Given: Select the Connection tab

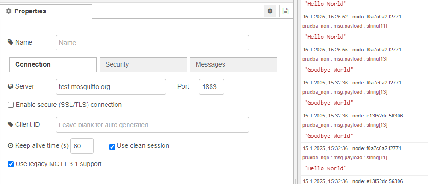Looking at the screenshot, I should pyautogui.click(x=53, y=65).
